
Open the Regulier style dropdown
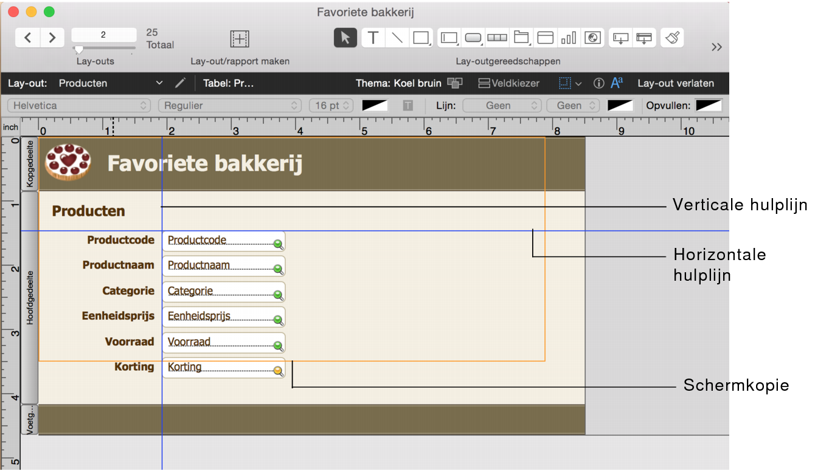[230, 105]
